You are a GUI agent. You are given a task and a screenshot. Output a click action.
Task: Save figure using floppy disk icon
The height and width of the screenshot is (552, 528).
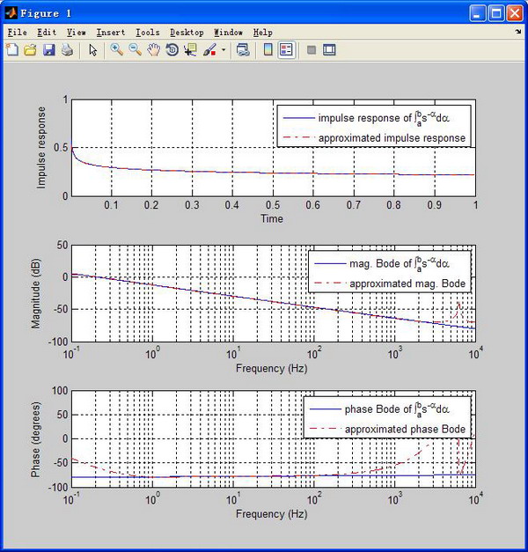49,49
